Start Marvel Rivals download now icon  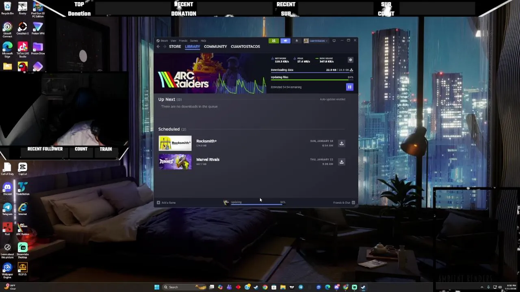(342, 162)
